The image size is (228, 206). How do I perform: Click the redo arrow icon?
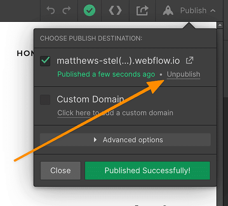(67, 10)
